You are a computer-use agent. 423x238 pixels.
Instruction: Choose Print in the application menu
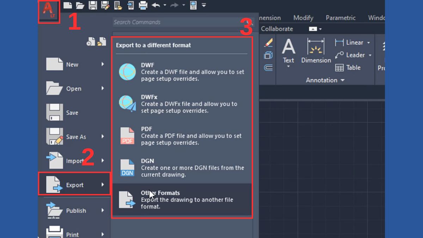[74, 232]
